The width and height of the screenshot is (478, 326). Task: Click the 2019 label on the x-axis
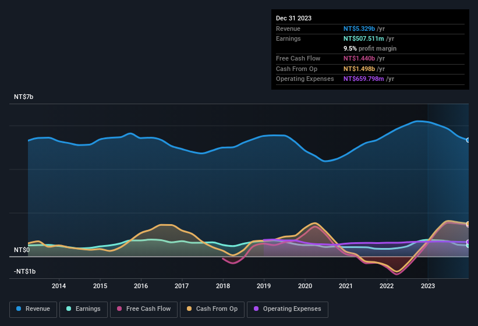(264, 286)
